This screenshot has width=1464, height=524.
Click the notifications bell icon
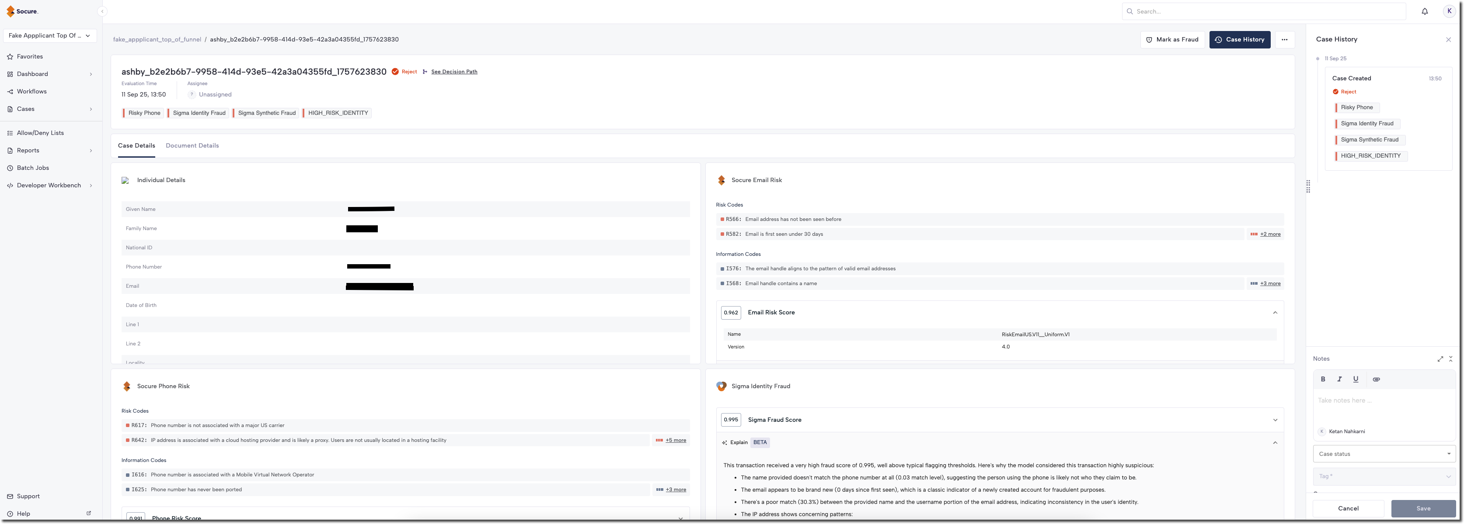point(1424,11)
